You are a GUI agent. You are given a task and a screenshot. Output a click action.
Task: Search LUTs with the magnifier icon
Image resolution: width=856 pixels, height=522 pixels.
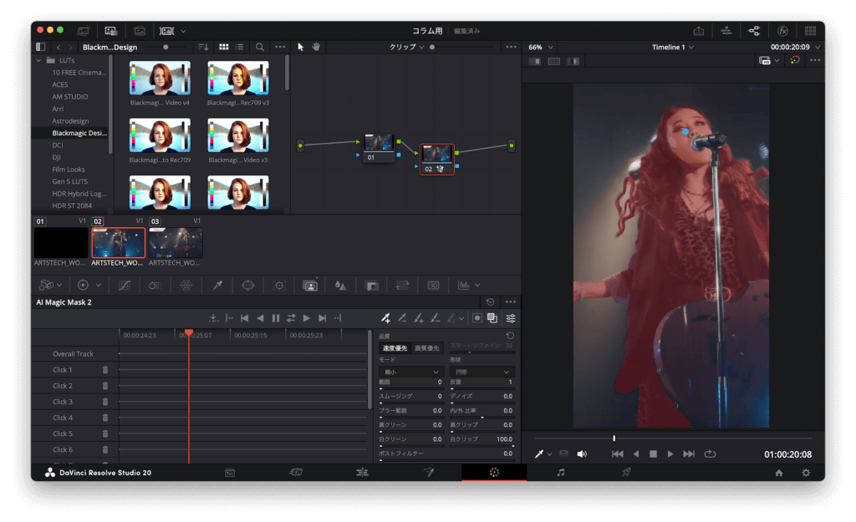(260, 47)
